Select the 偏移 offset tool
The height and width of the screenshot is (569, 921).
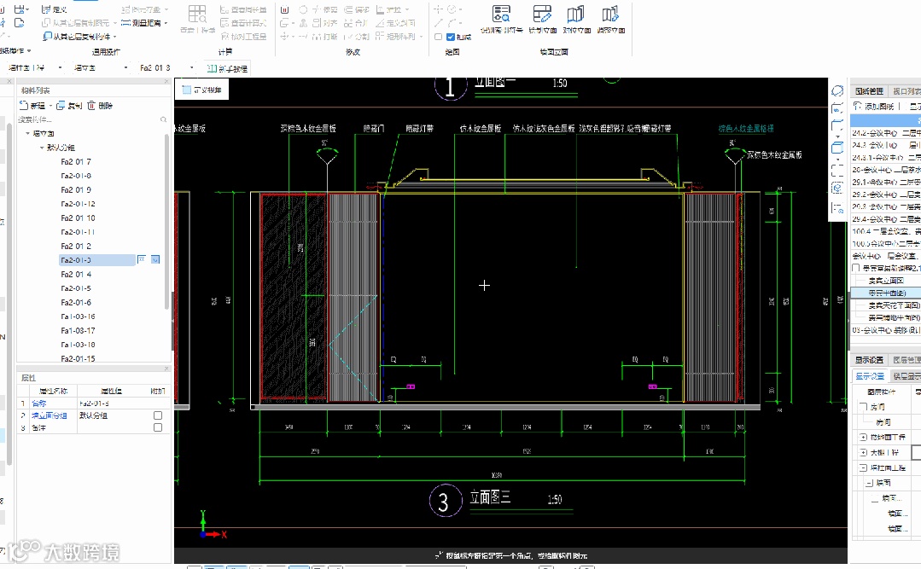357,9
